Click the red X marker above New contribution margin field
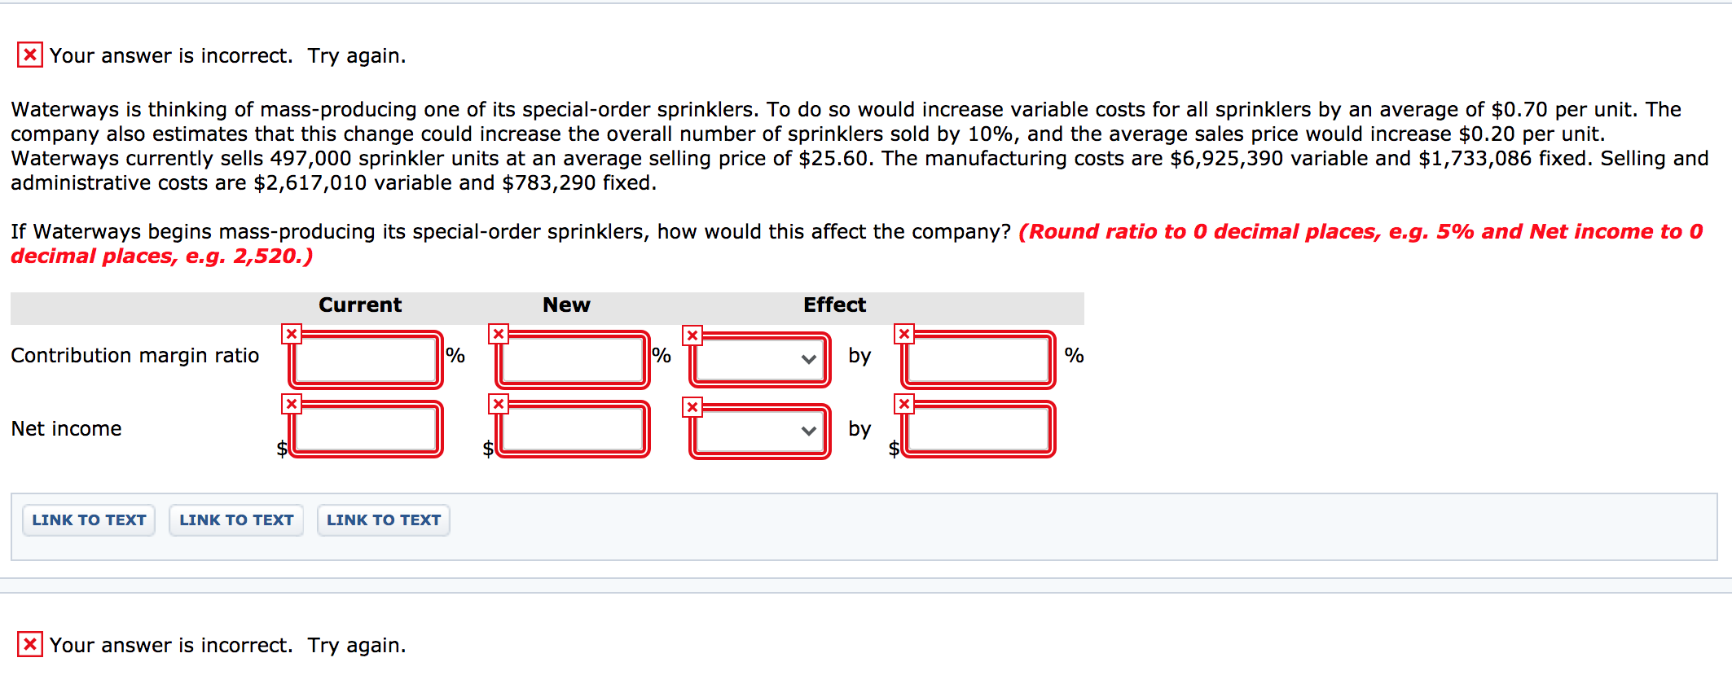This screenshot has width=1732, height=684. point(497,334)
